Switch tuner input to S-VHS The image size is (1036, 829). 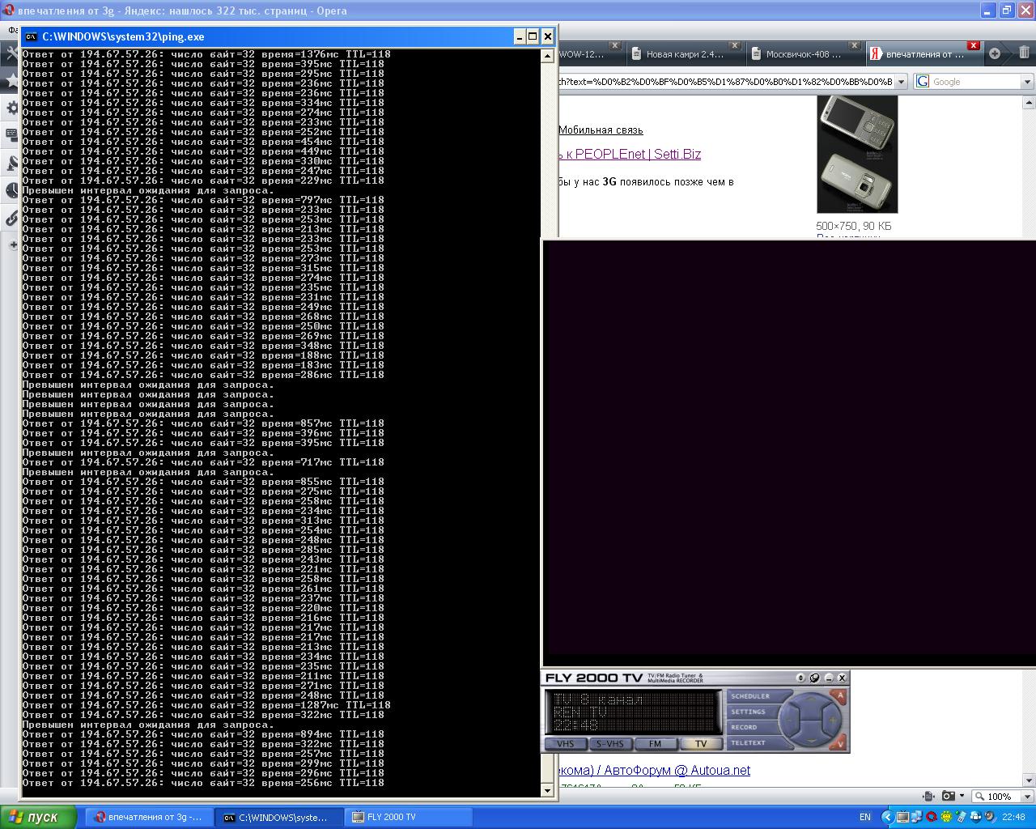tap(609, 744)
